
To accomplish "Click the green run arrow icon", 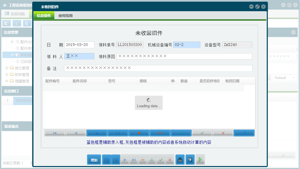I will tap(200, 159).
